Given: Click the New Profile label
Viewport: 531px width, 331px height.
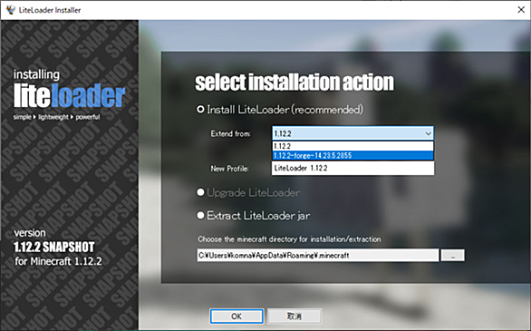Looking at the screenshot, I should [229, 169].
